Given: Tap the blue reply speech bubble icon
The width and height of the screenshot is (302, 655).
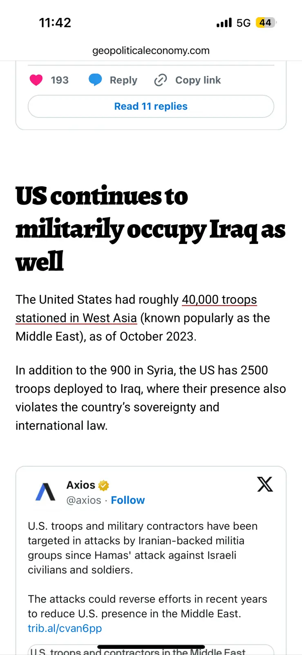Looking at the screenshot, I should (95, 80).
